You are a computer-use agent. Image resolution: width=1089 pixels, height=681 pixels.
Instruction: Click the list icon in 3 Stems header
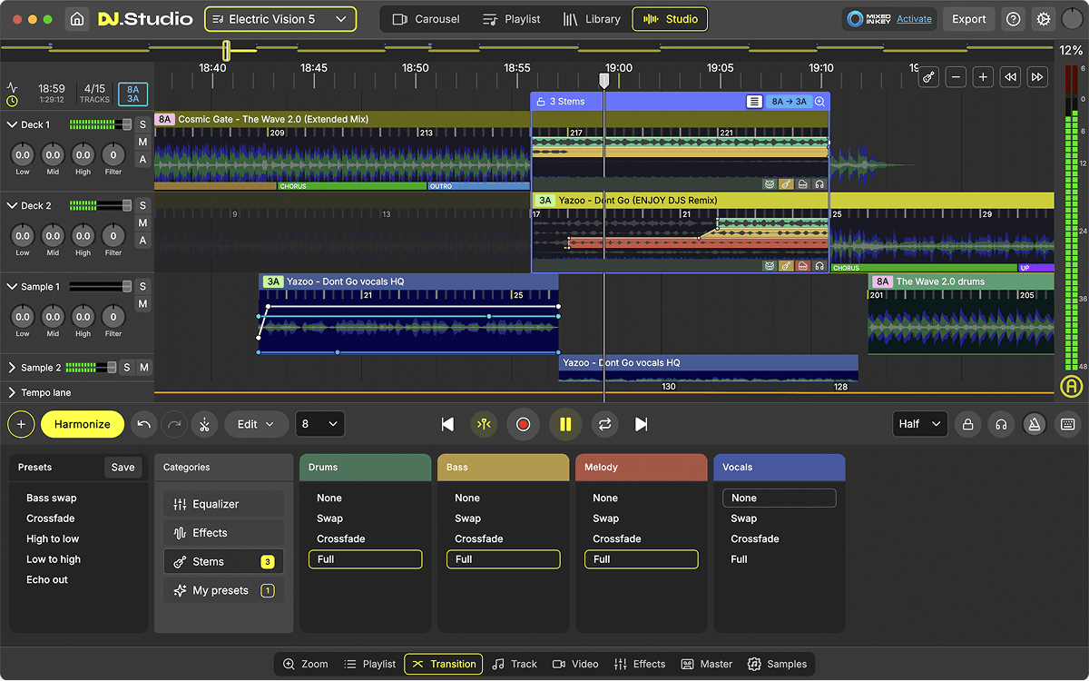click(x=754, y=102)
